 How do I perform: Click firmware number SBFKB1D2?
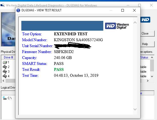tap(64, 52)
